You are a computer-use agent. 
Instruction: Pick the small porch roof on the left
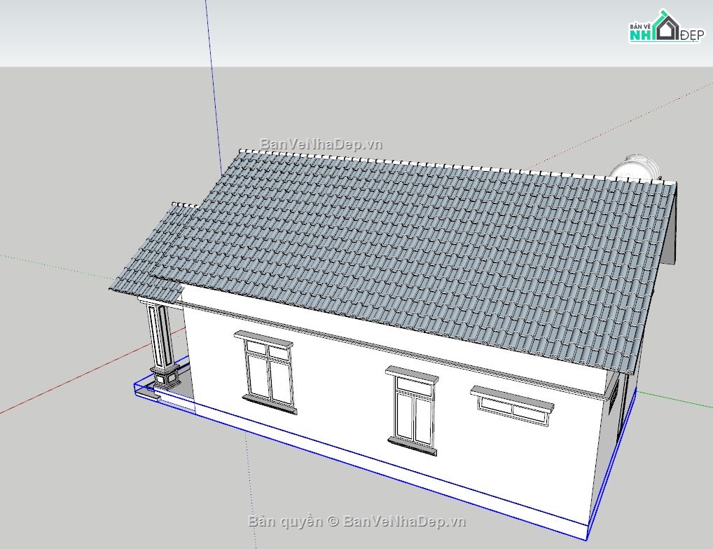pyautogui.click(x=151, y=252)
